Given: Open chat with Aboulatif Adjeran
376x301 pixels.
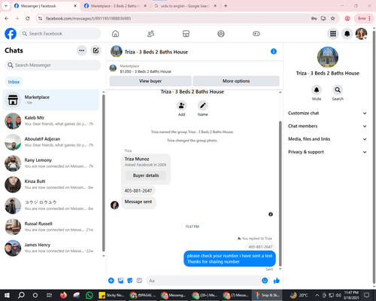Looking at the screenshot, I should [51, 142].
